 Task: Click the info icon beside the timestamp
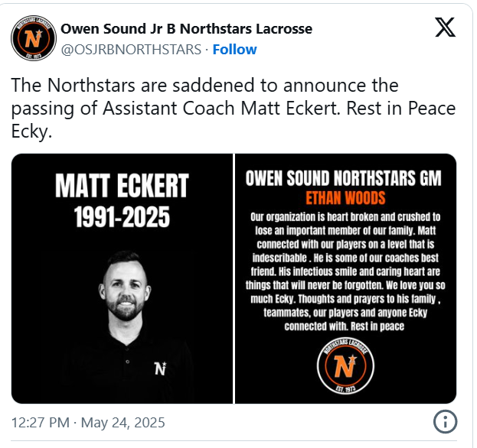coord(446,421)
